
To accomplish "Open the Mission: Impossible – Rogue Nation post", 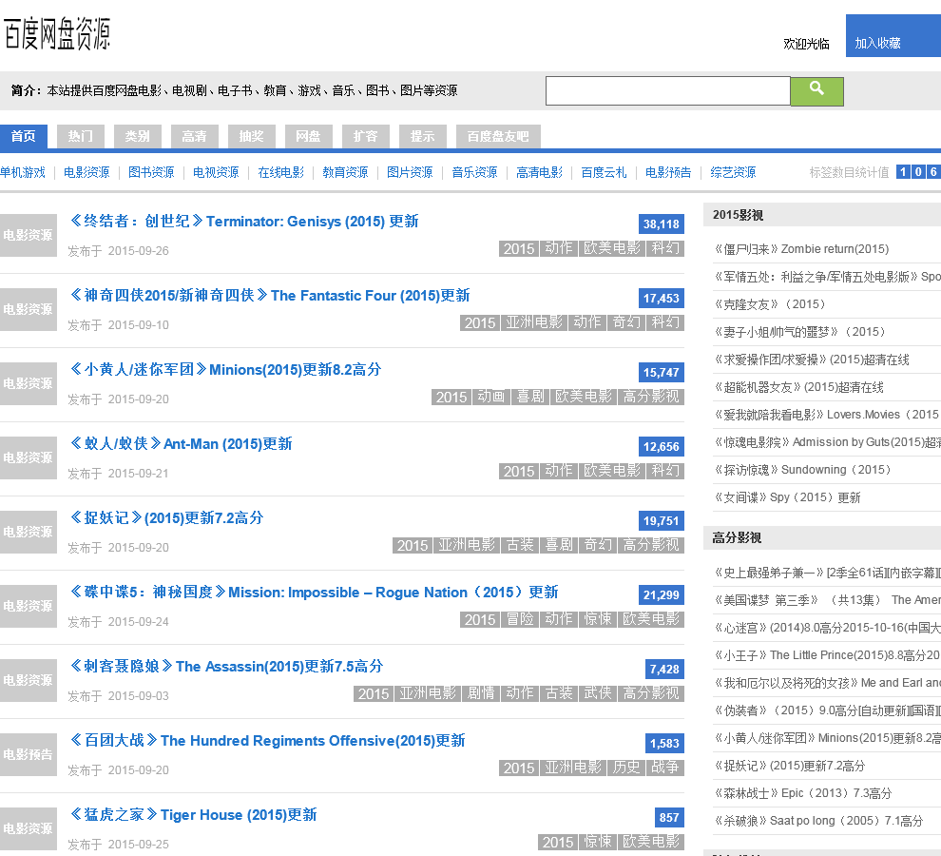I will click(315, 593).
